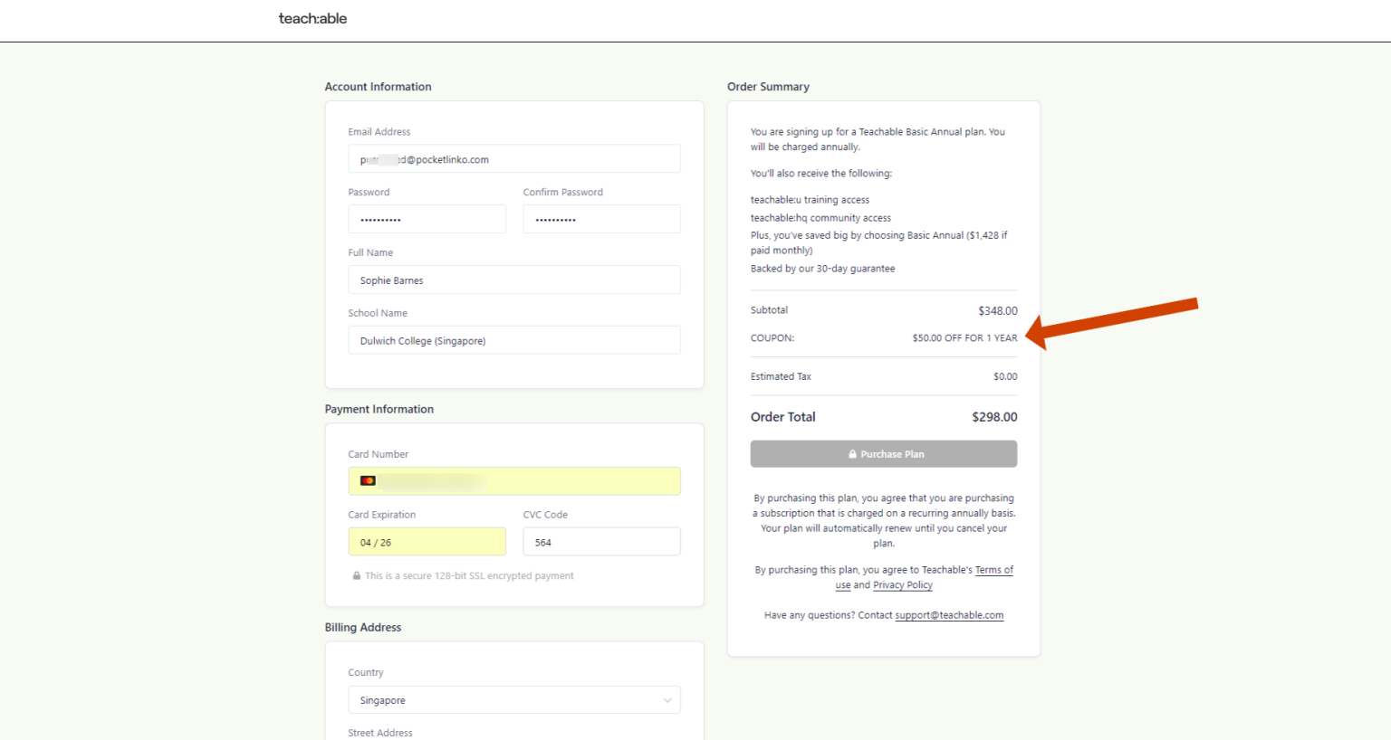Expand the Country dropdown chevron
The width and height of the screenshot is (1391, 740).
(667, 700)
